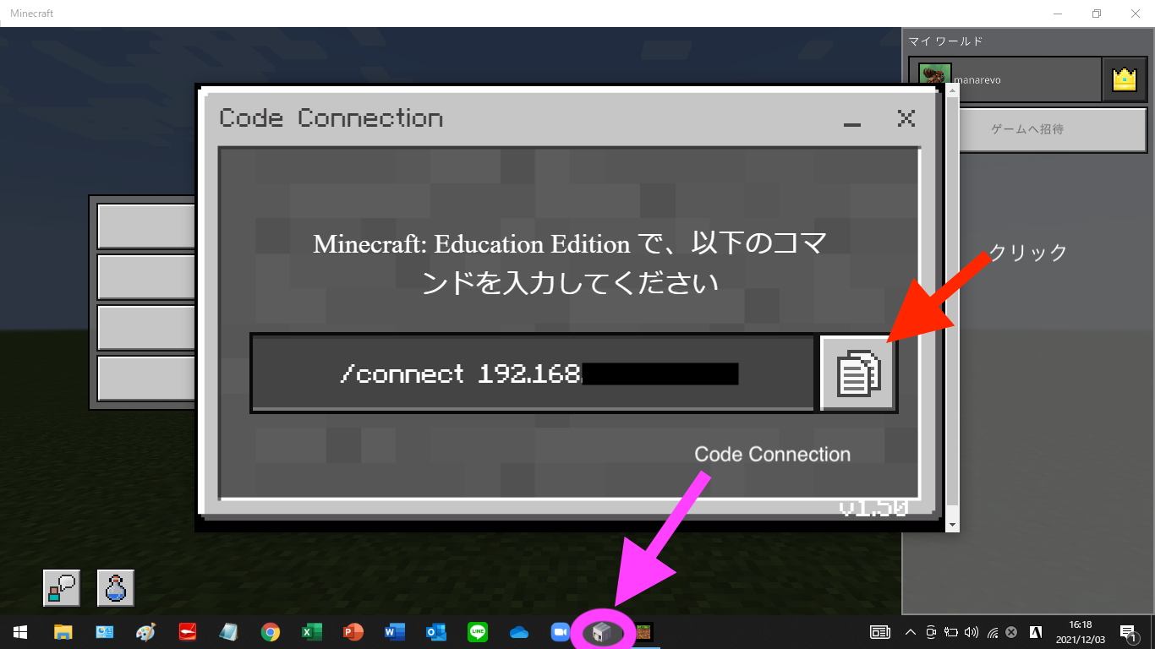Click the IME 'A' input mode indicator
The width and height of the screenshot is (1155, 649).
click(1035, 631)
